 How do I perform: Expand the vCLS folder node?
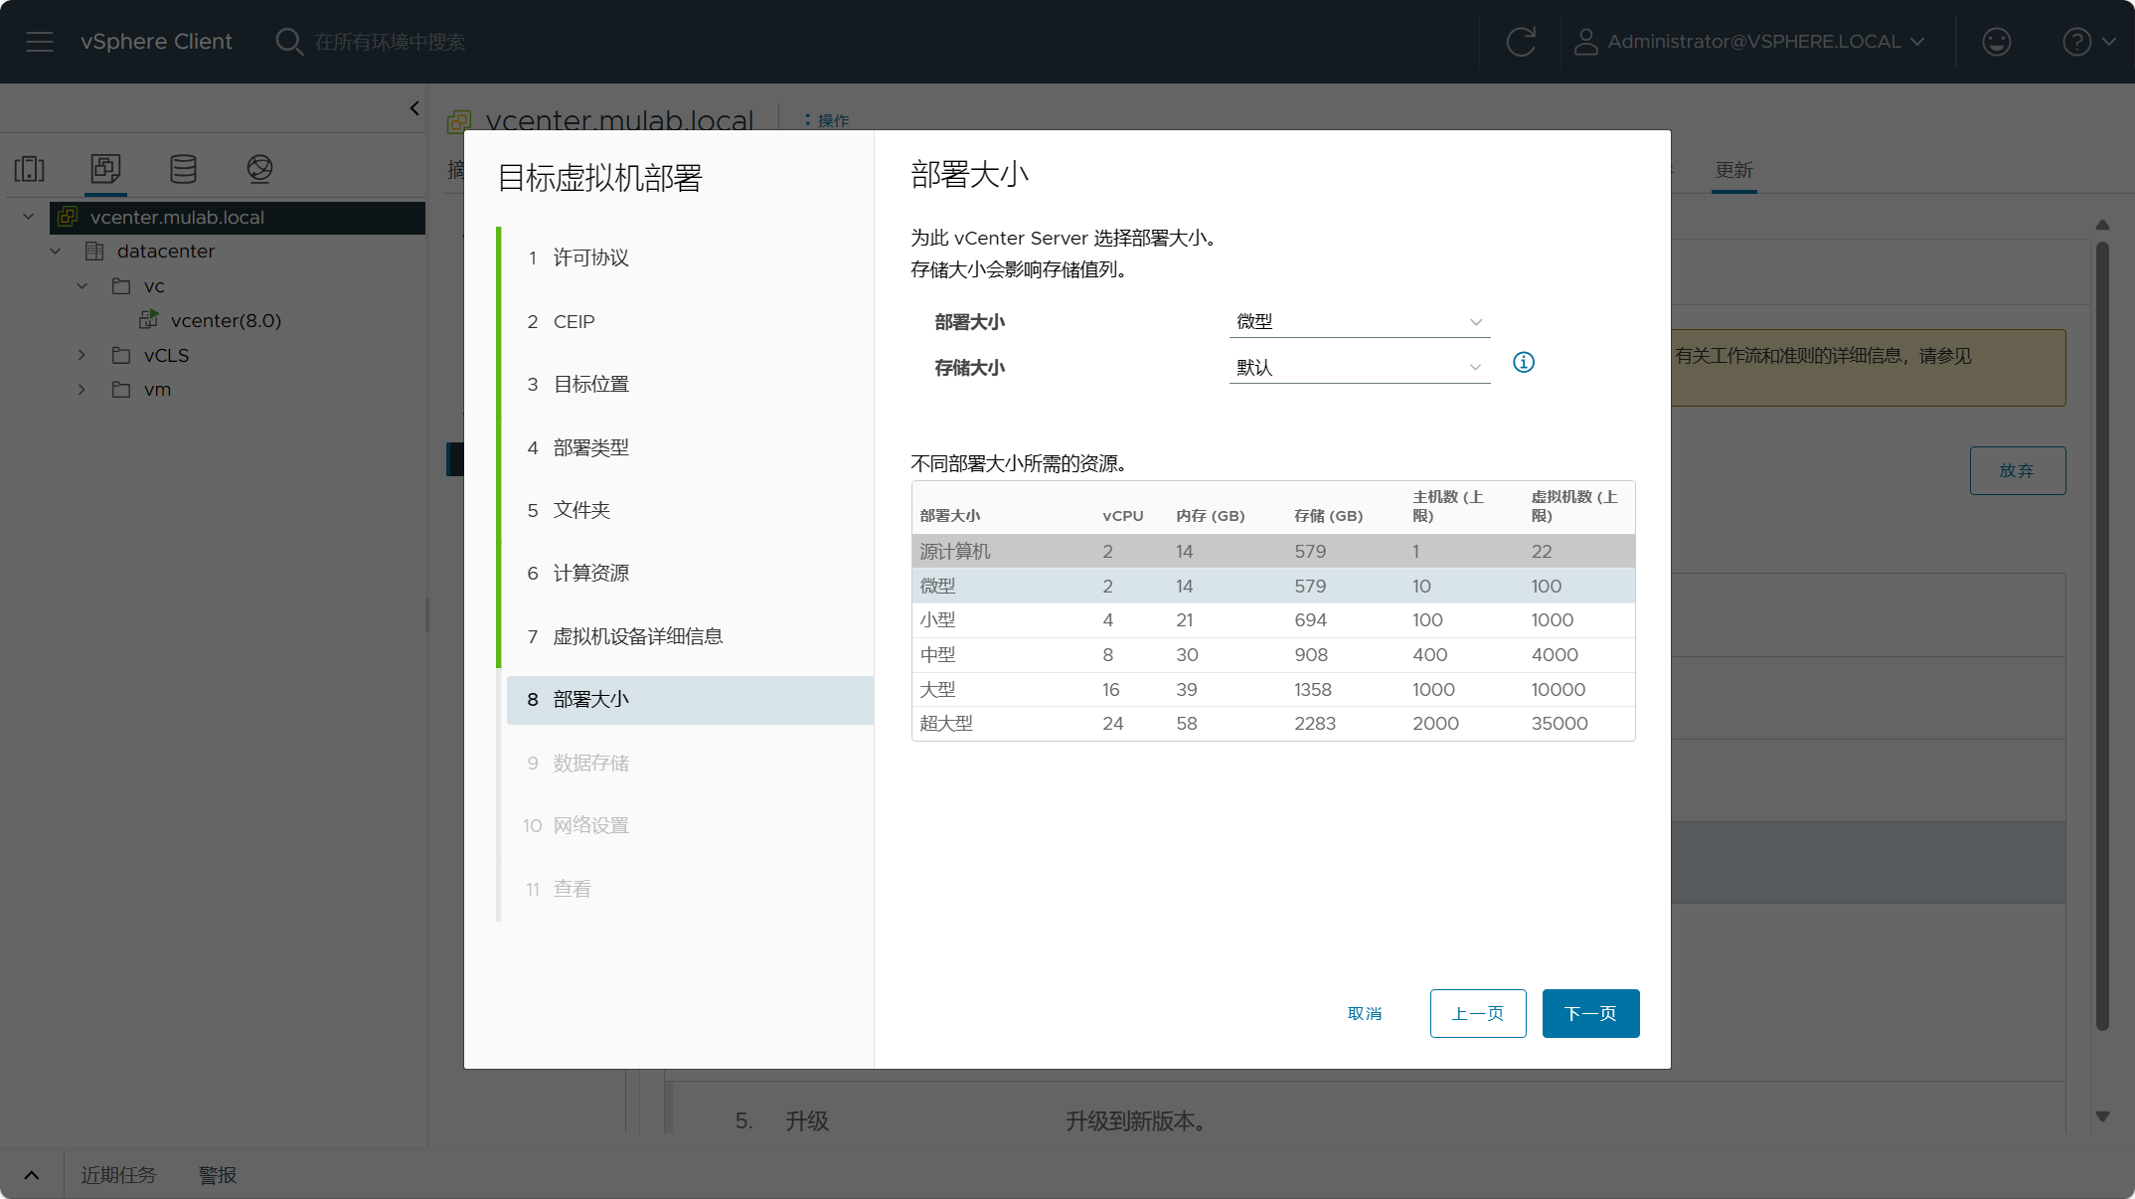click(82, 355)
